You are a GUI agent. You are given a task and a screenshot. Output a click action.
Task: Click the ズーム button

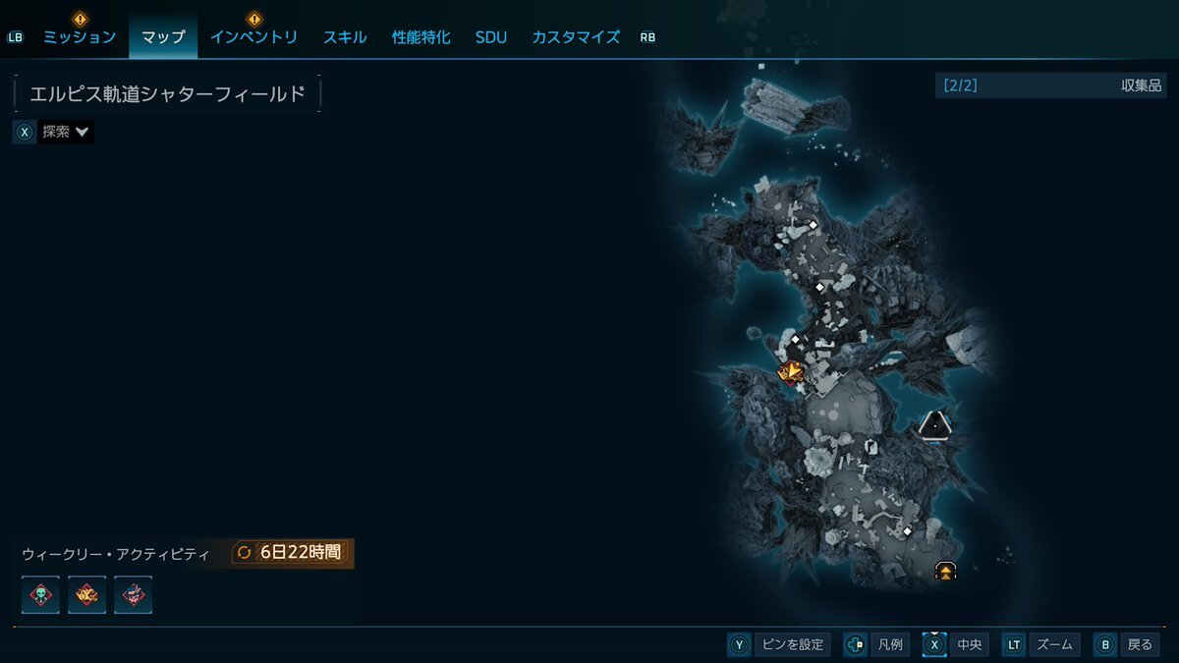[1040, 644]
